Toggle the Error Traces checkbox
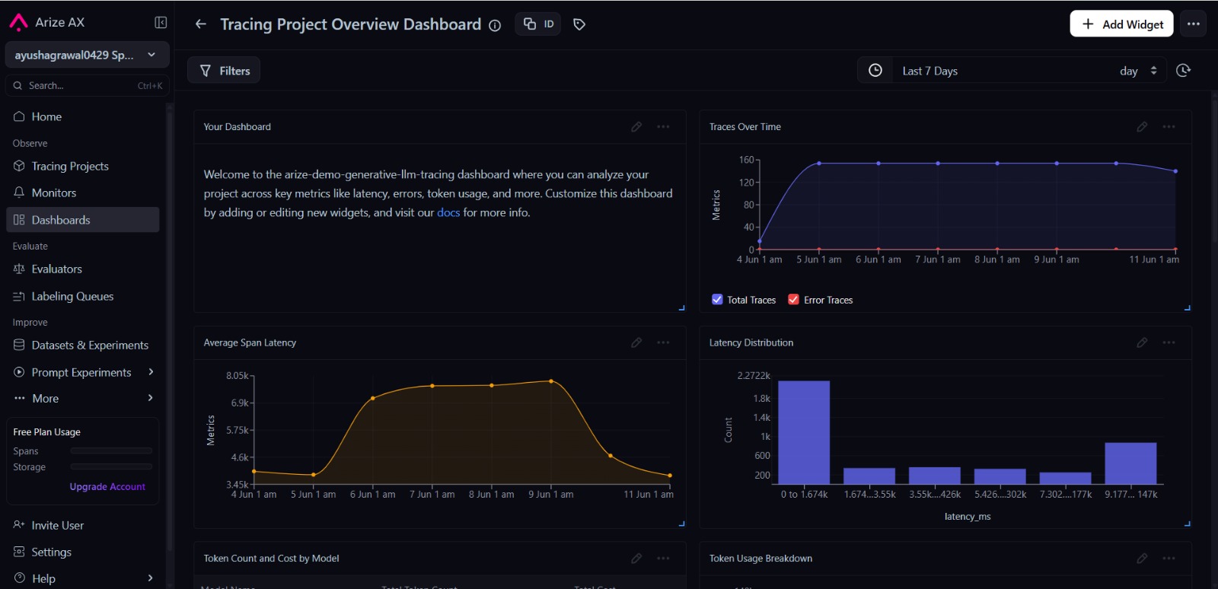 [793, 300]
